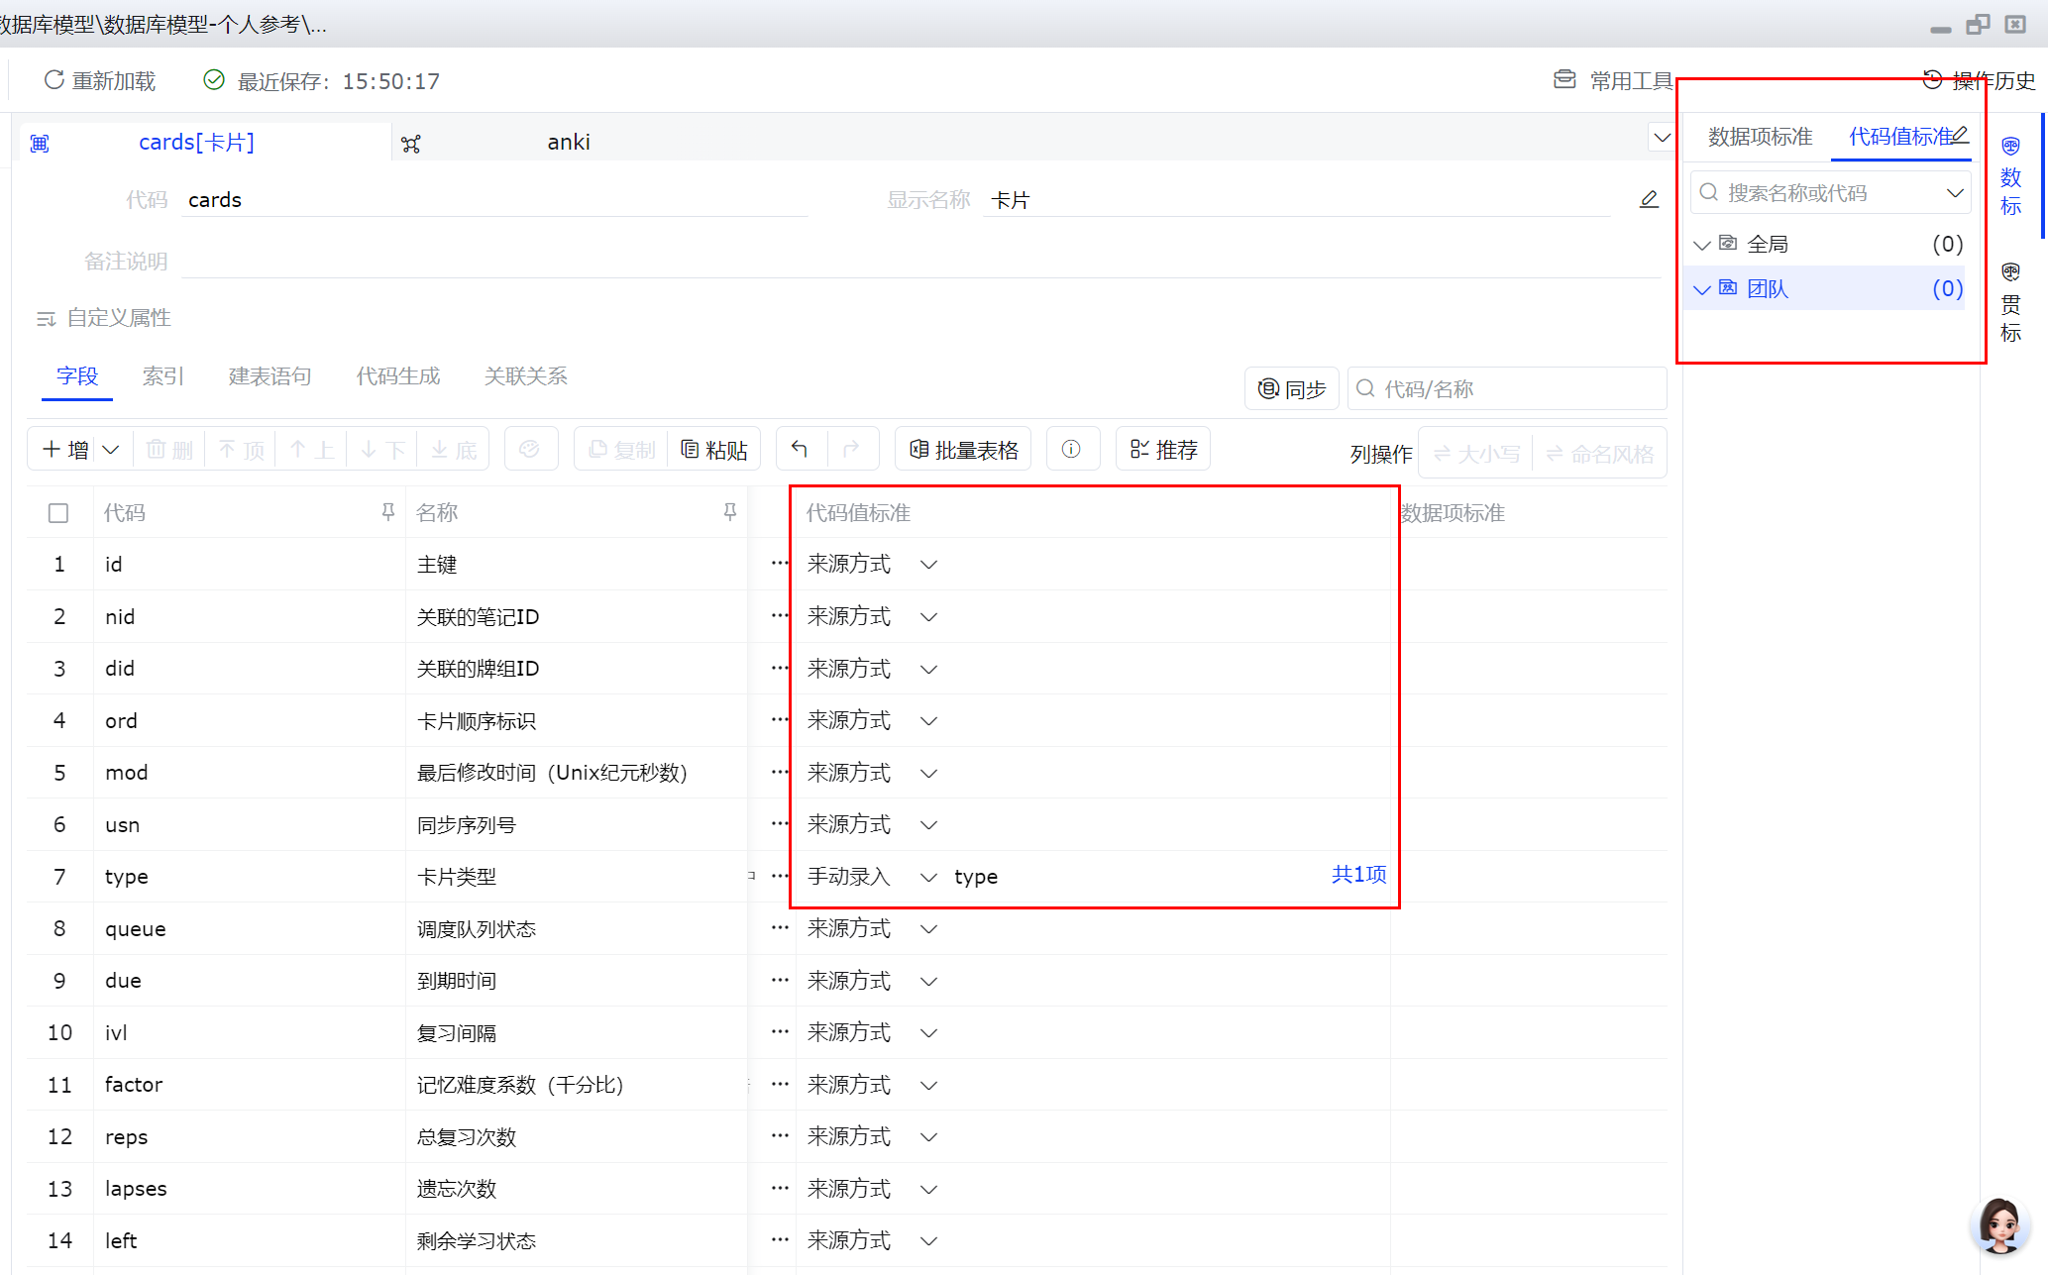Click the undo arrow icon
The image size is (2048, 1275).
pyautogui.click(x=800, y=450)
